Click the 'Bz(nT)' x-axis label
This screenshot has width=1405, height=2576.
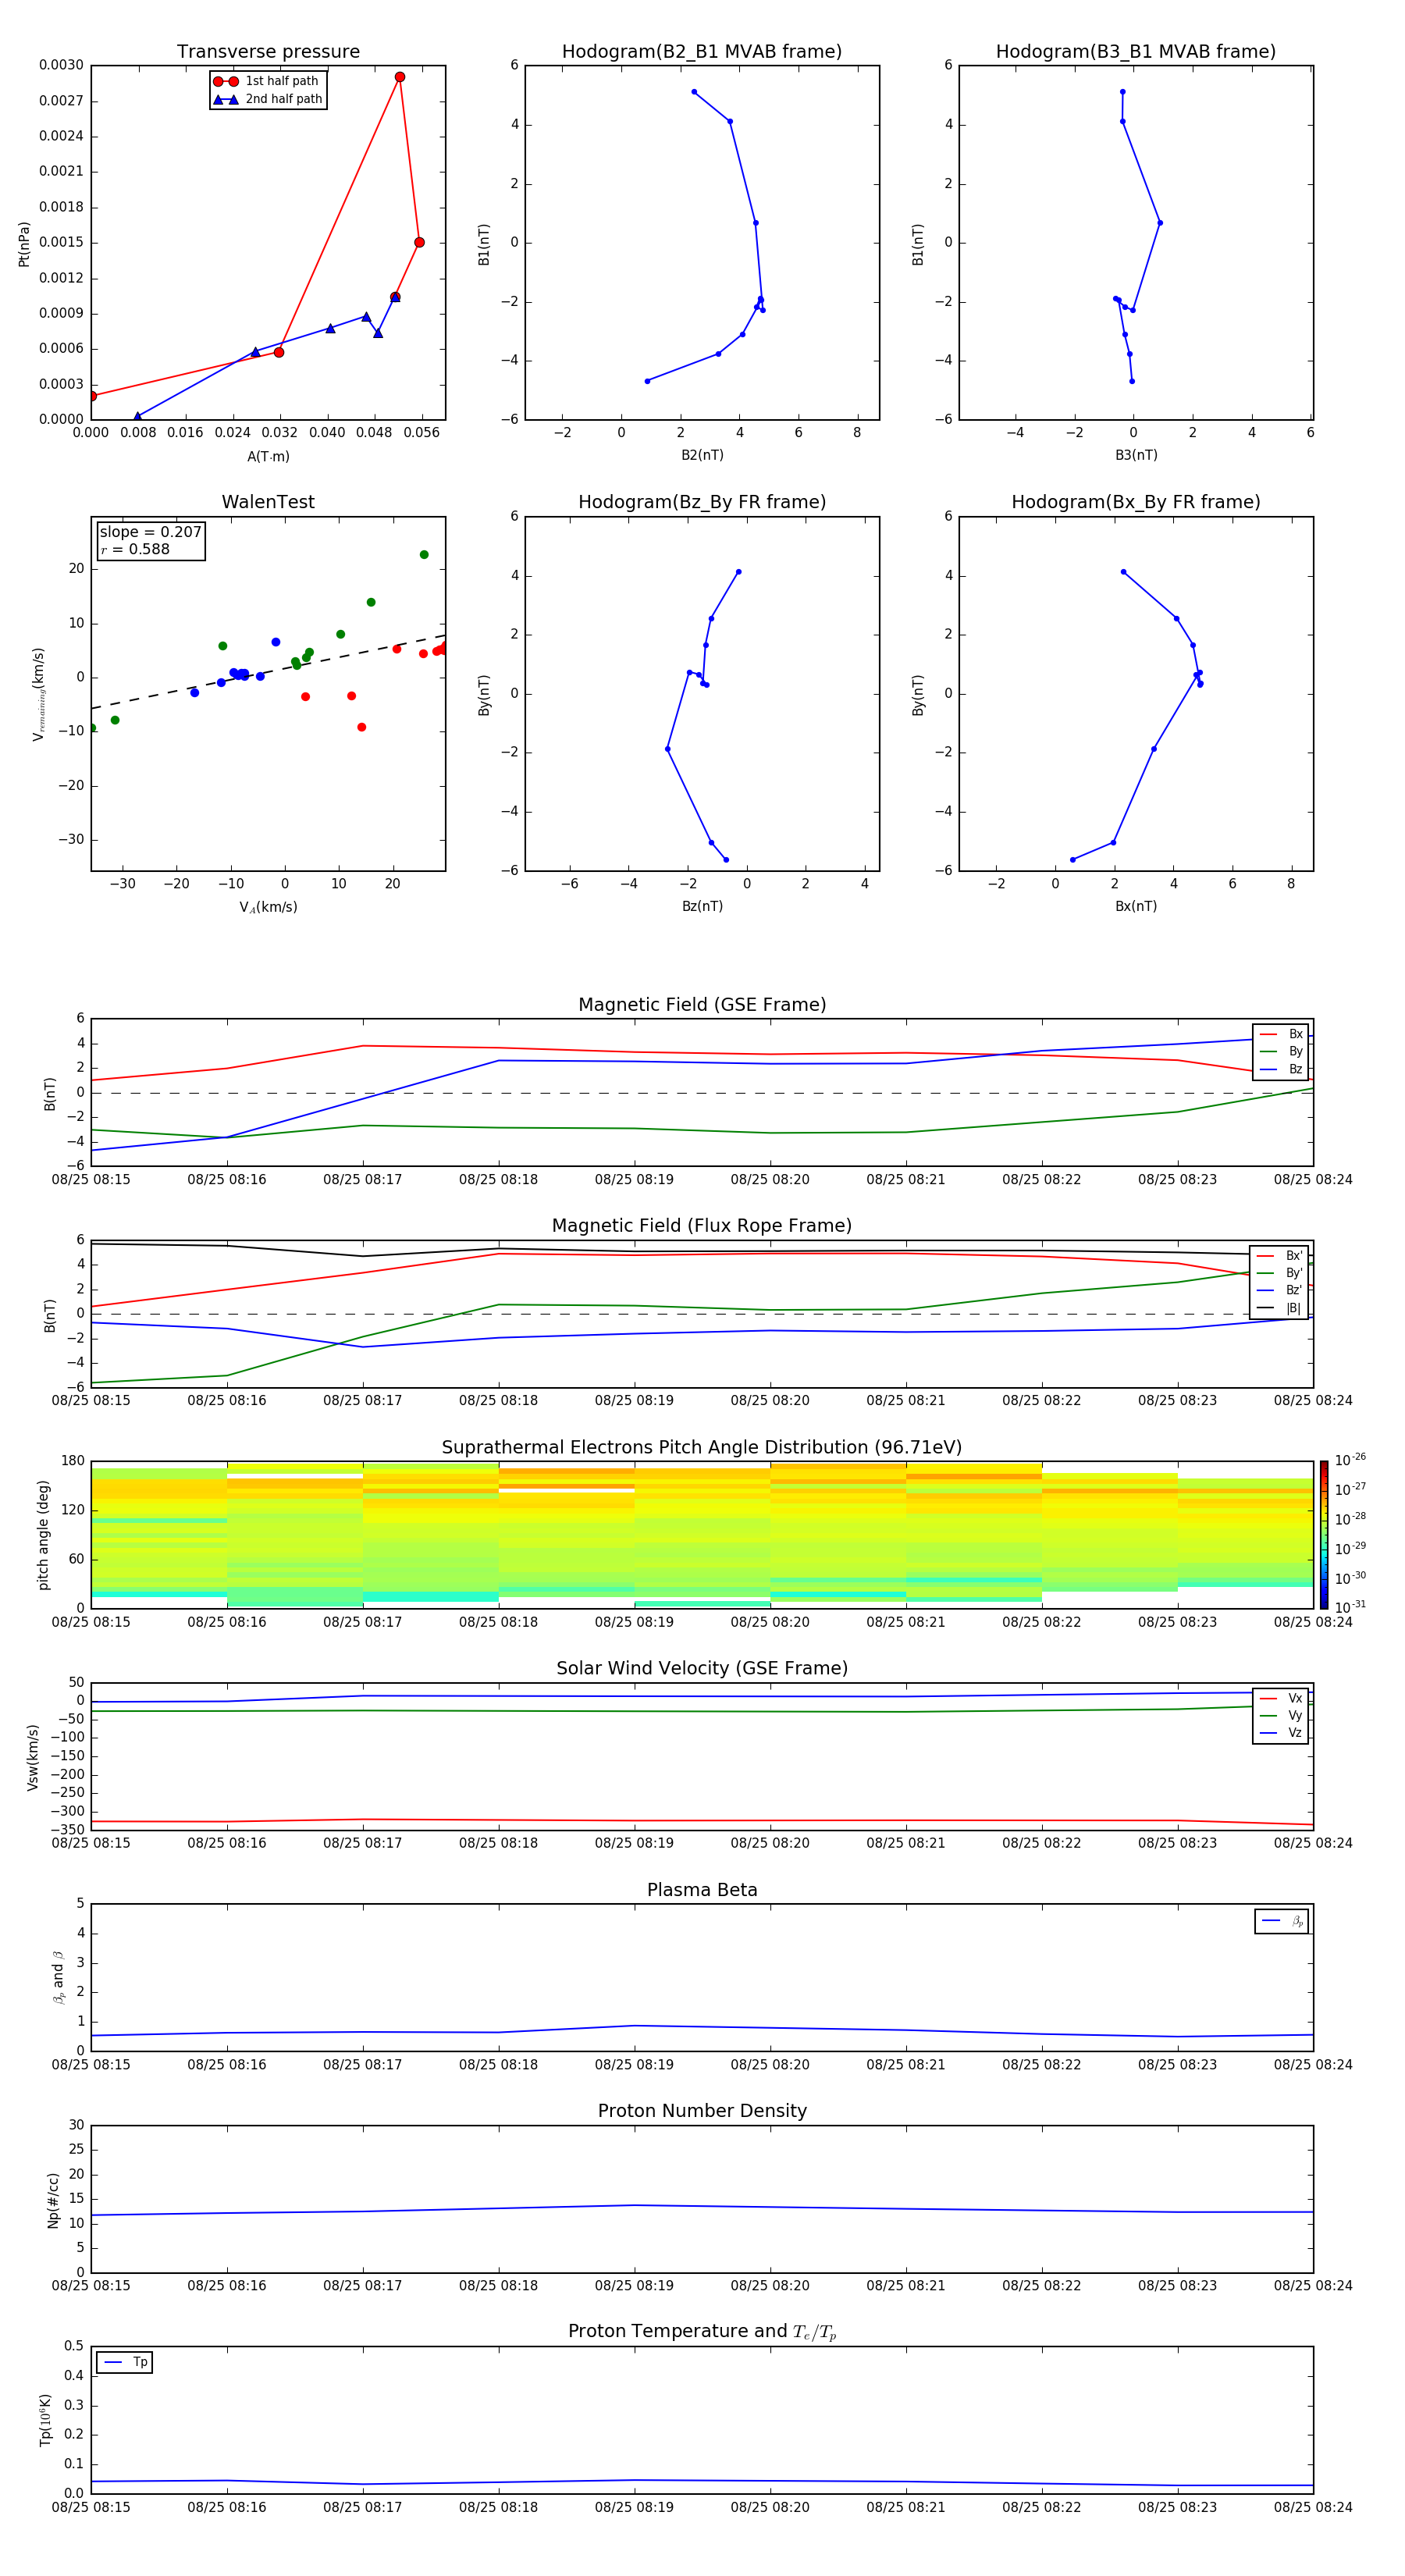[702, 906]
